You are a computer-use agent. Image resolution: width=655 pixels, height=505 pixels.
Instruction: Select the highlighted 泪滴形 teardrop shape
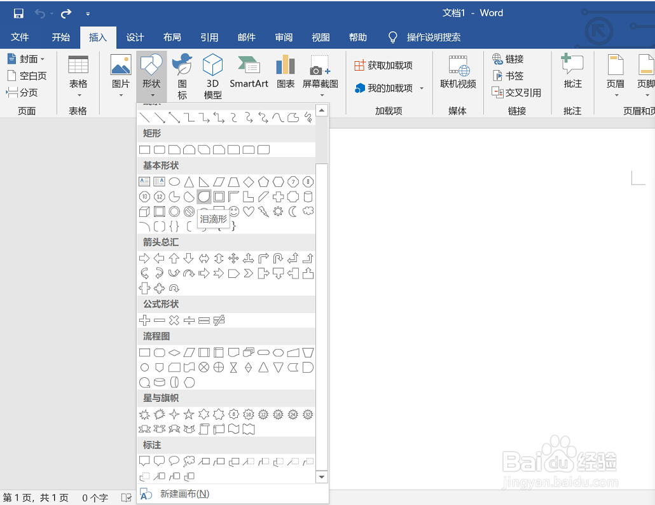tap(204, 197)
